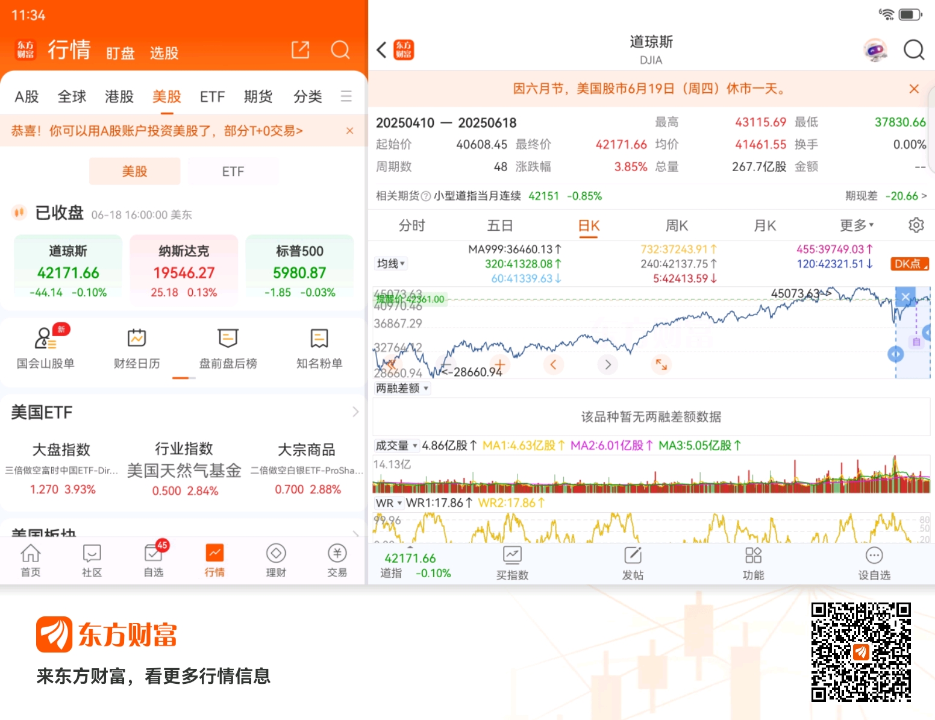Expand the 美国ETF section chevron
This screenshot has width=935, height=720.
click(x=355, y=412)
